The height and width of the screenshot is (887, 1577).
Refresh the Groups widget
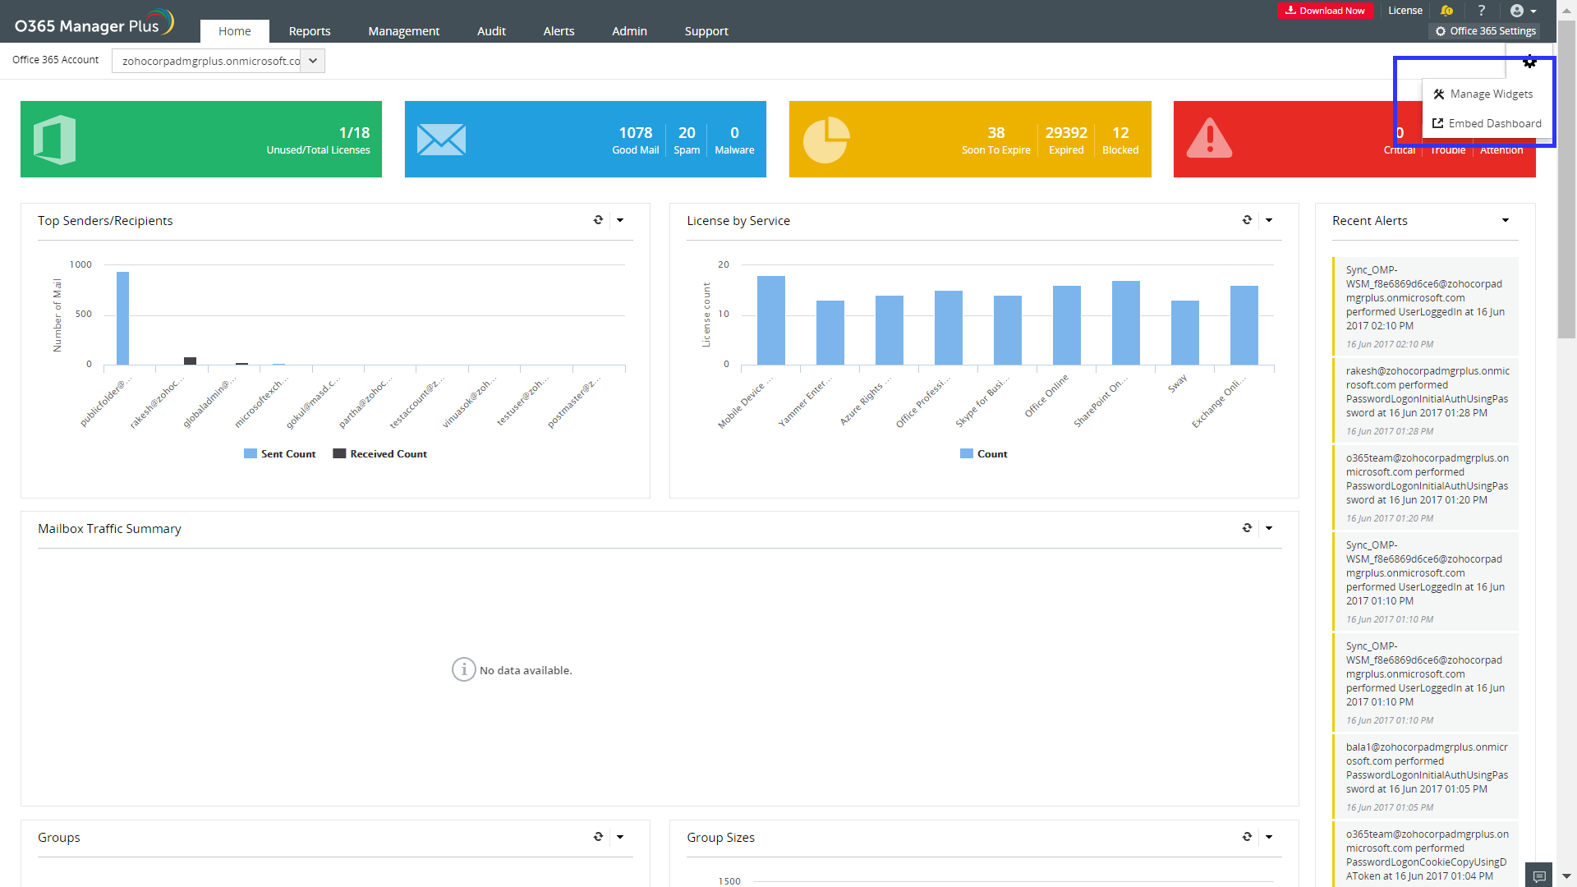point(598,837)
